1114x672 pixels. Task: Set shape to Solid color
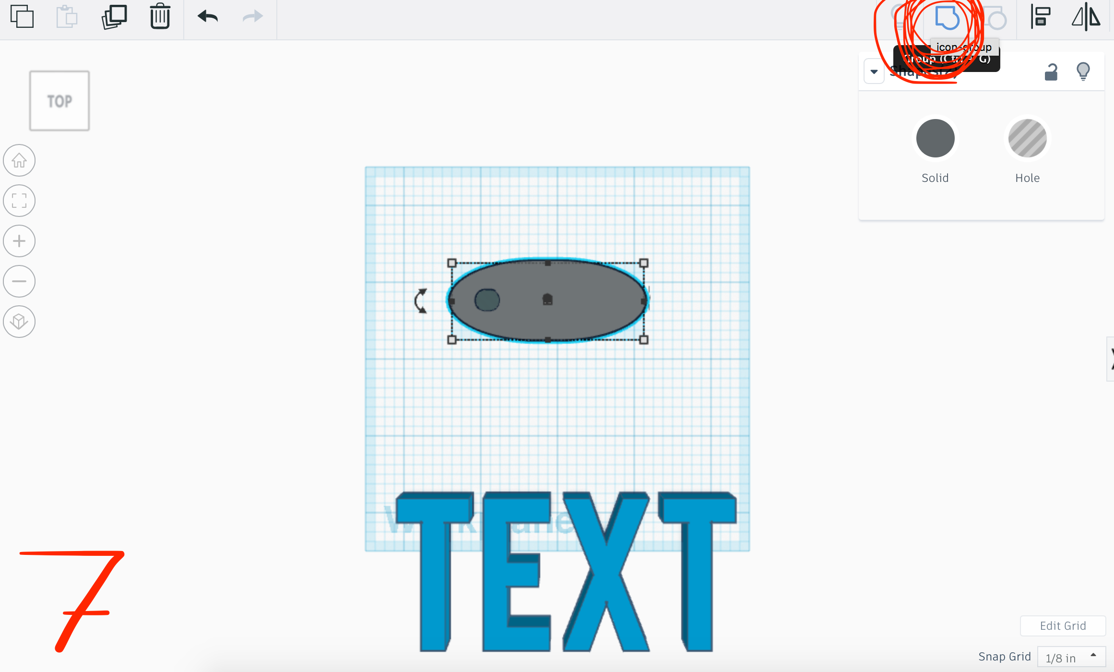click(935, 139)
